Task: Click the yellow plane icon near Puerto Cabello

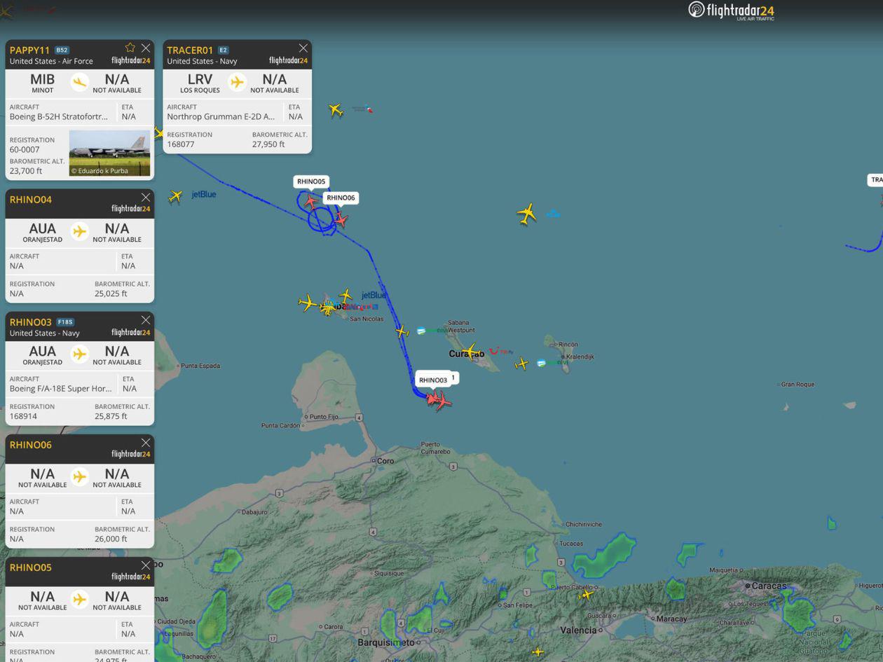Action: pyautogui.click(x=586, y=594)
